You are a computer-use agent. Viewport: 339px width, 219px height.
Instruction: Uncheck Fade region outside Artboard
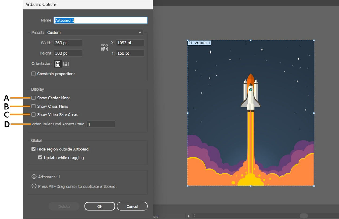(x=34, y=149)
